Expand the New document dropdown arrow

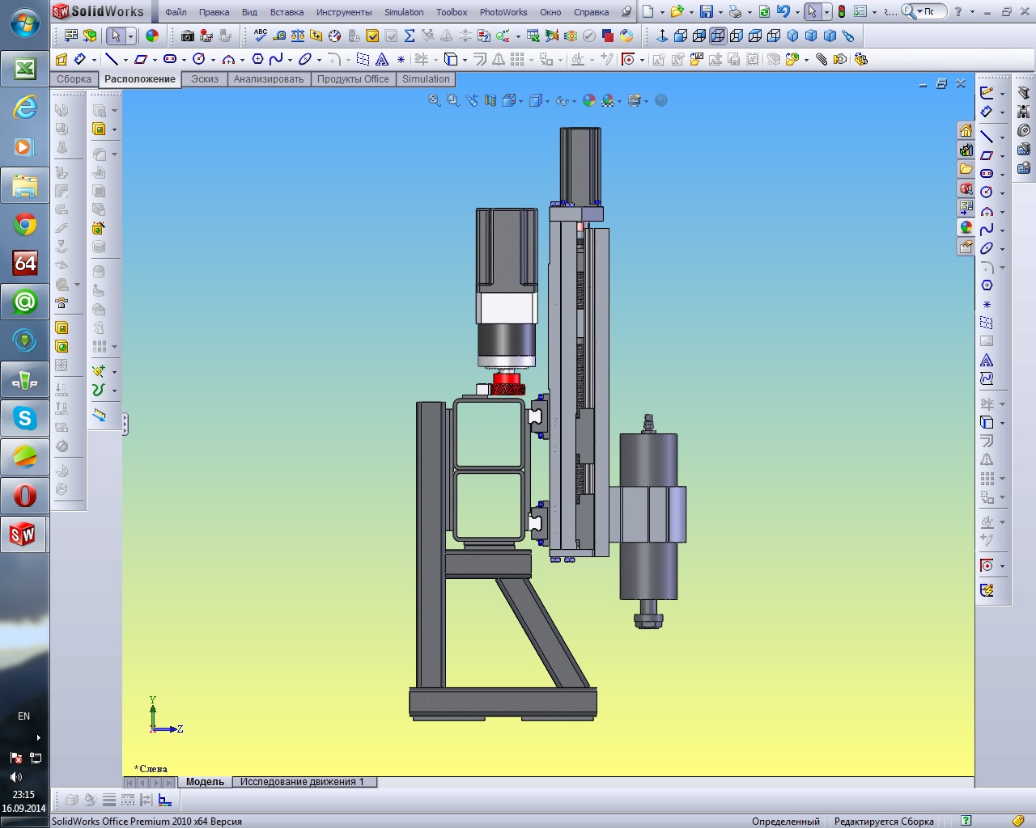[661, 11]
